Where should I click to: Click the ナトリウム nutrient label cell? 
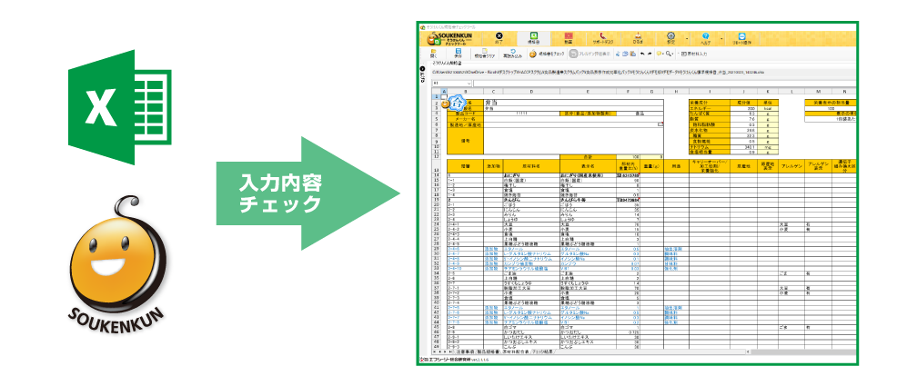(x=710, y=146)
